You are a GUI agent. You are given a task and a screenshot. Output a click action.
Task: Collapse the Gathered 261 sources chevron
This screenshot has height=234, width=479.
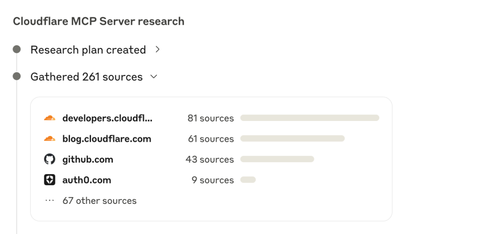click(x=154, y=77)
